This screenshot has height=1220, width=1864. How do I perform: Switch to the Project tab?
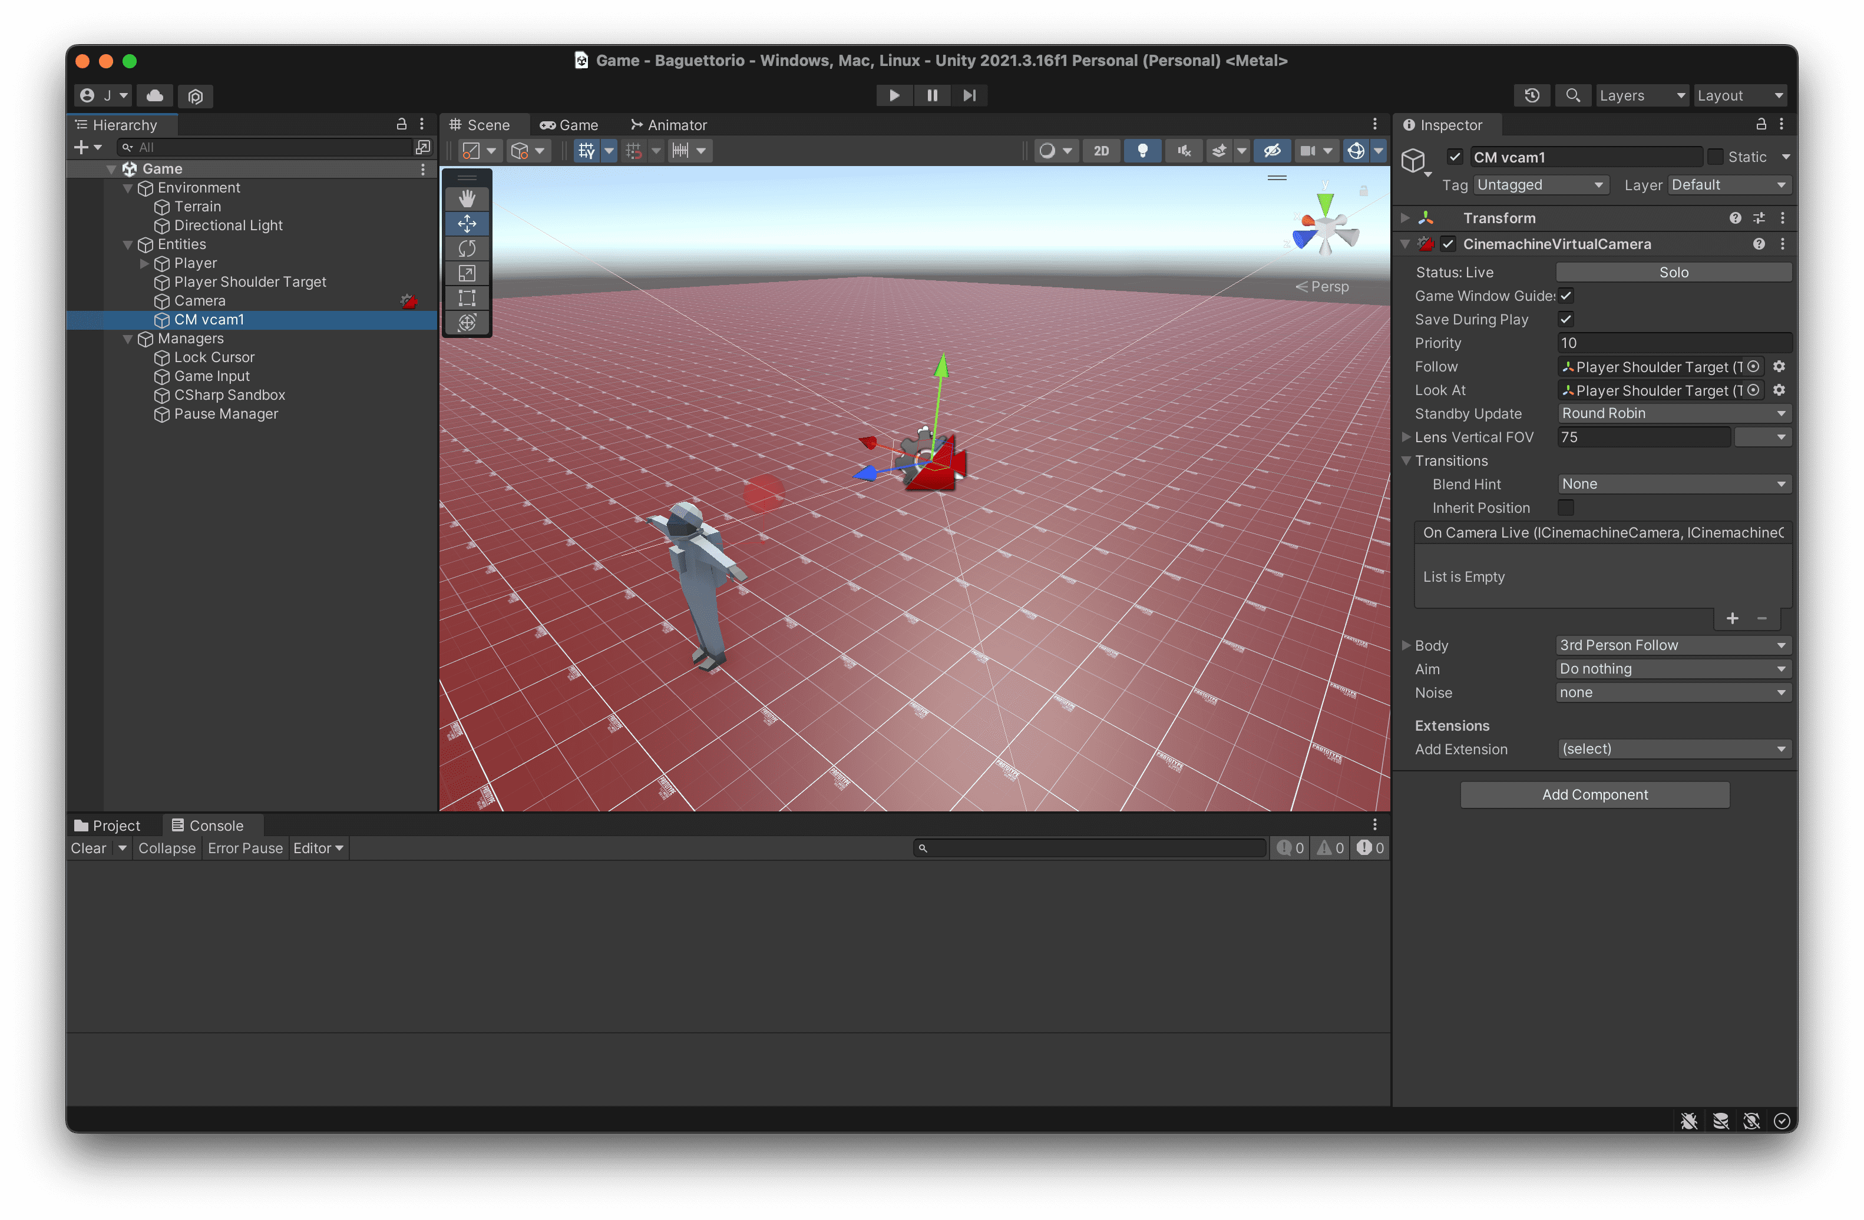coord(107,826)
